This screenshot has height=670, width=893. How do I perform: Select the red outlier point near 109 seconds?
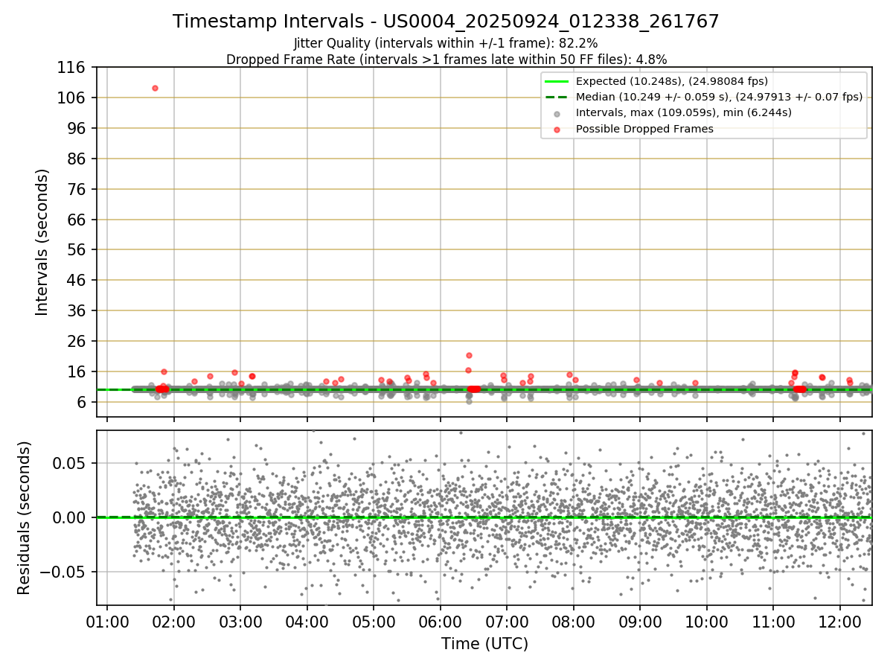click(155, 88)
